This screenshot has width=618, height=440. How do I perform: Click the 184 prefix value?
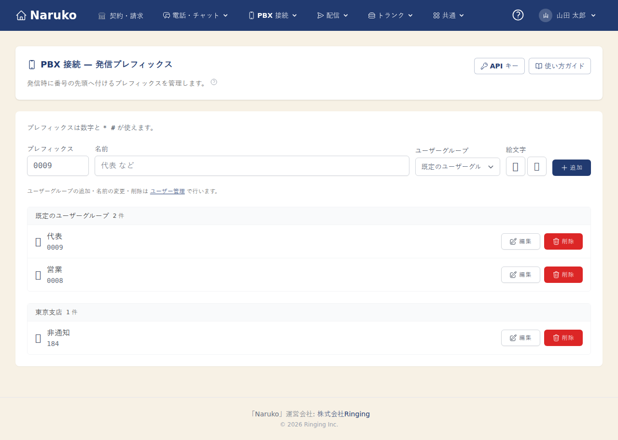tap(53, 344)
